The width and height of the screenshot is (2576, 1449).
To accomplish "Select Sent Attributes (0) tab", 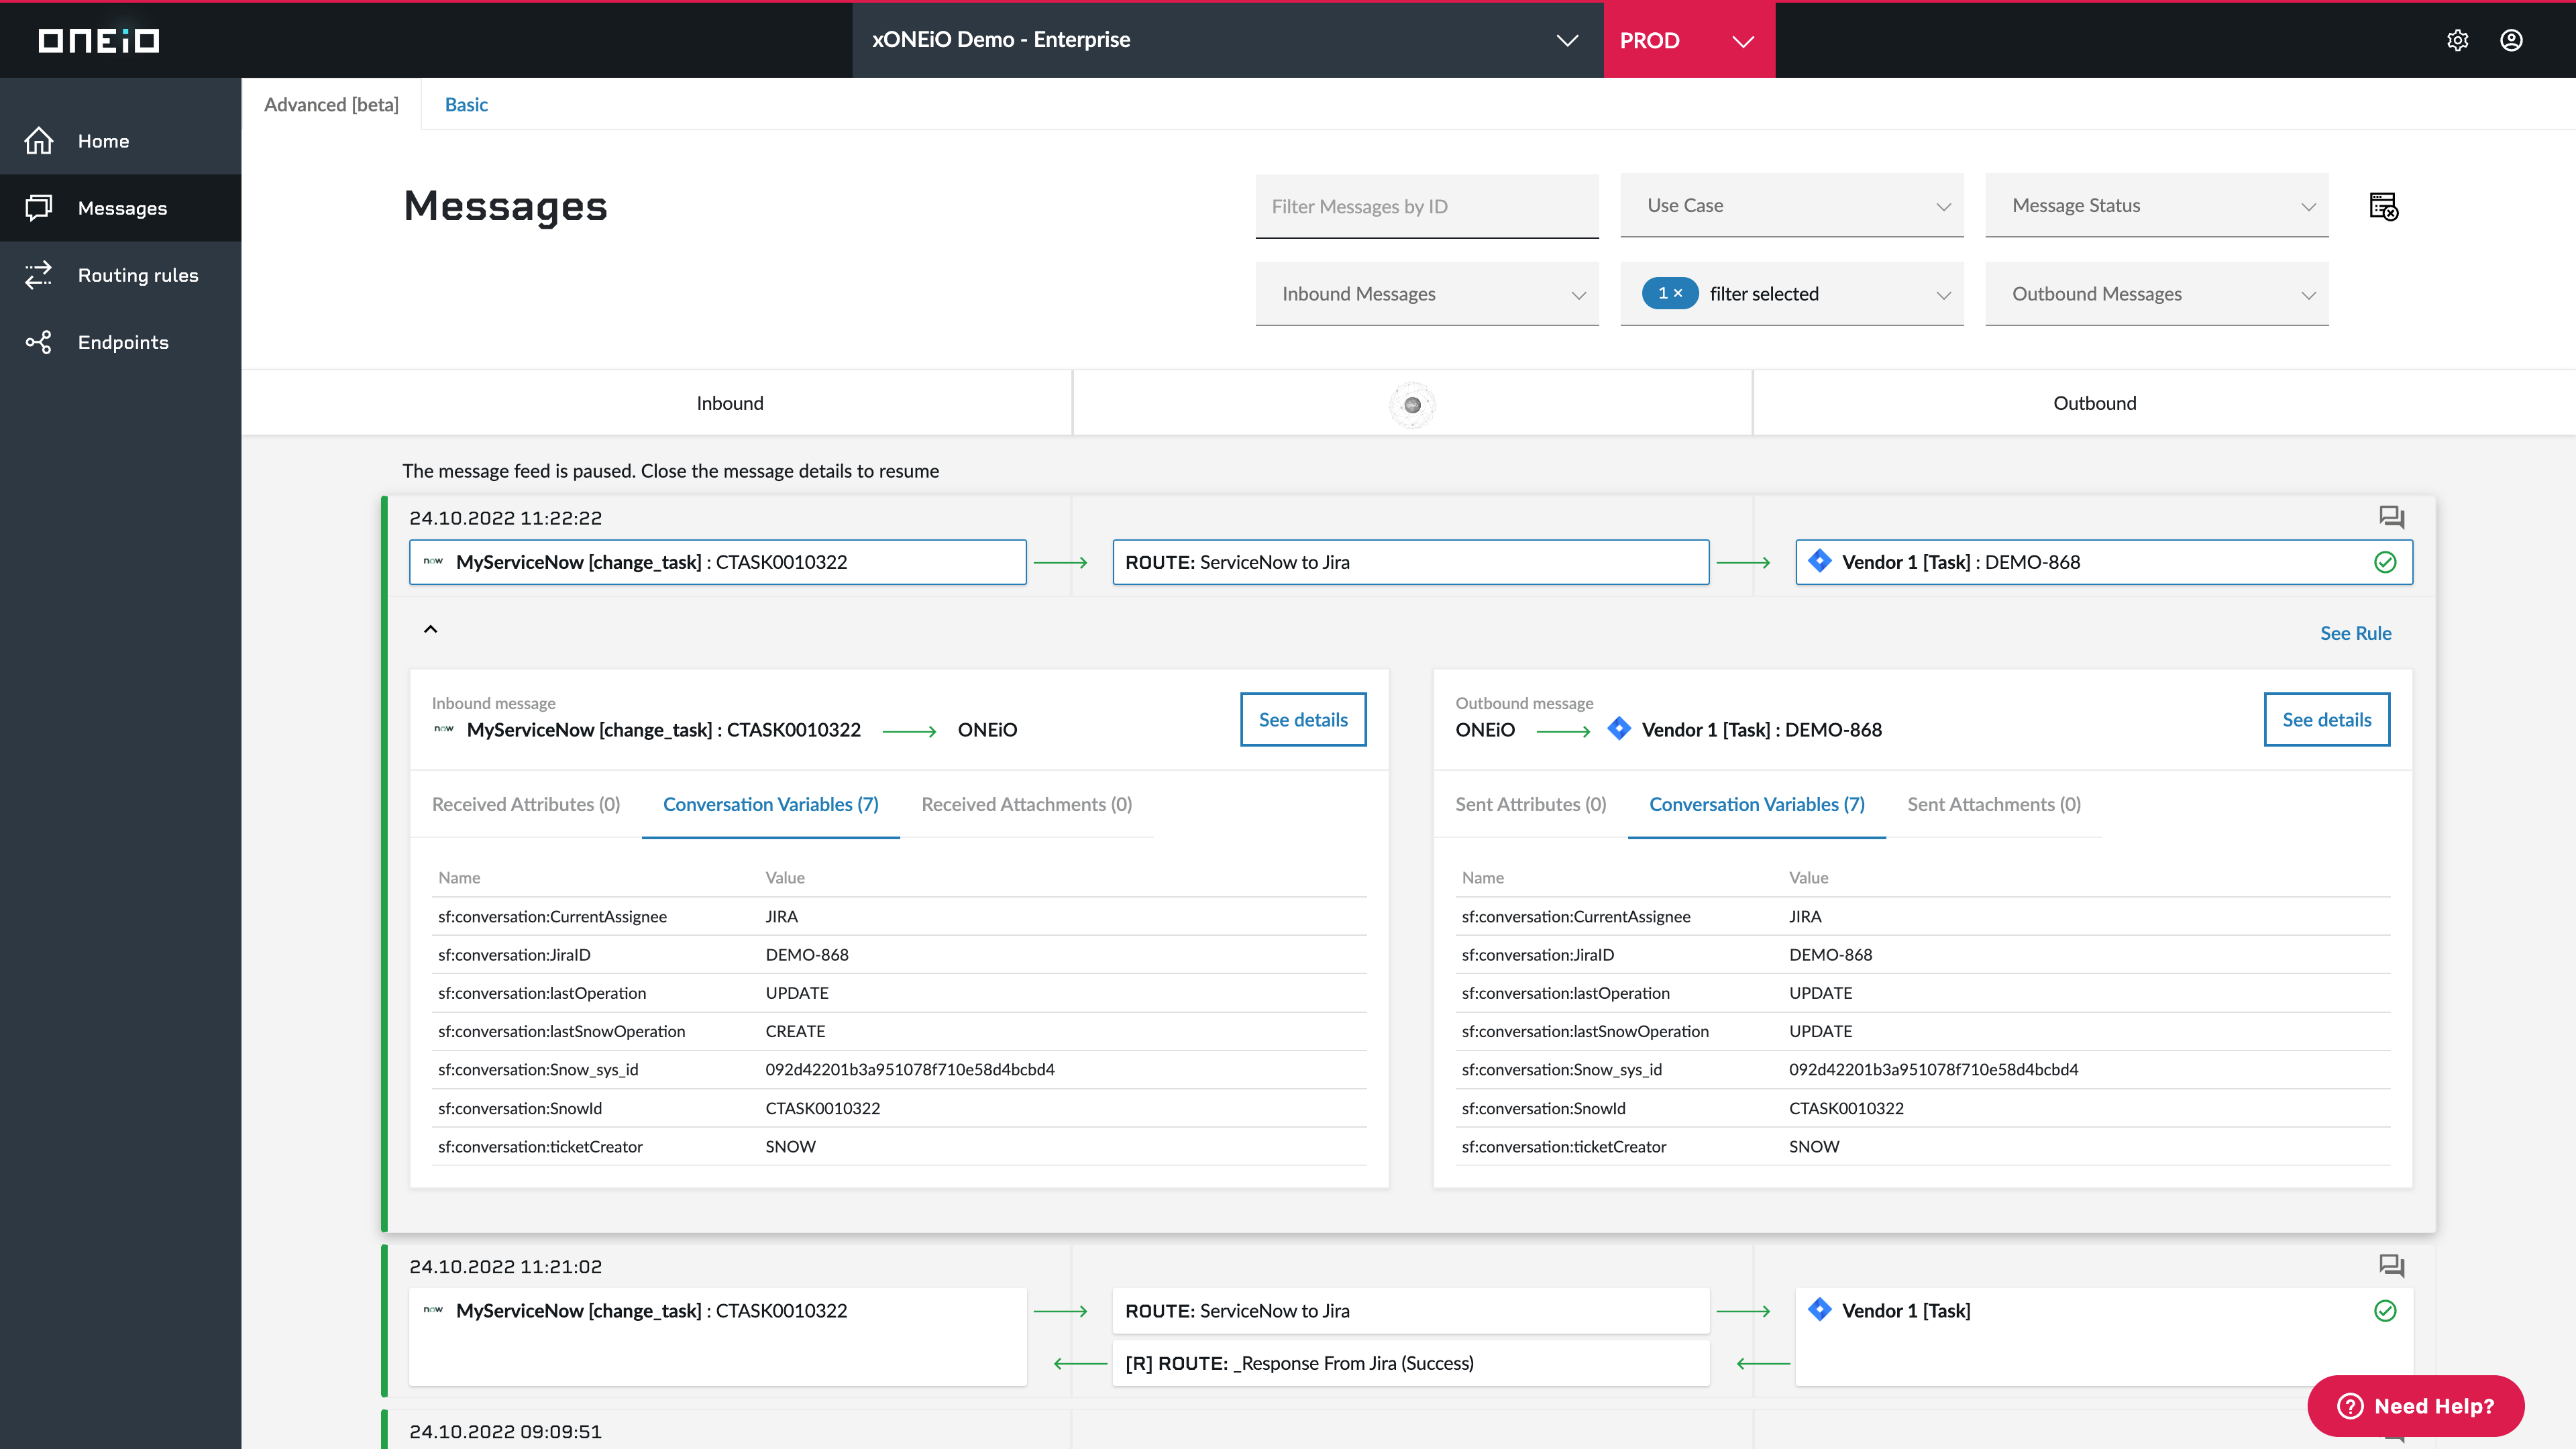I will pyautogui.click(x=1530, y=804).
